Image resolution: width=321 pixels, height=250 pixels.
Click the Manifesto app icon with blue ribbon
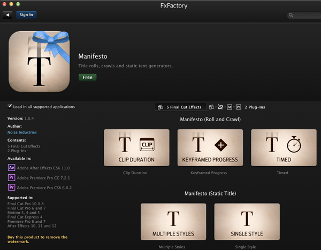point(39,61)
